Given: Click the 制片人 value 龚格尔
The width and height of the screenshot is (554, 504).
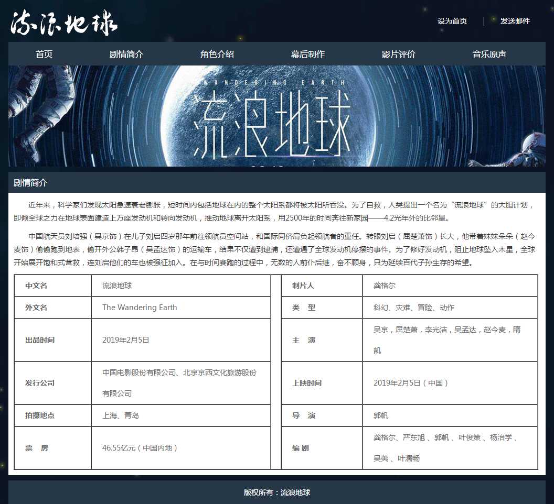Looking at the screenshot, I should tap(384, 286).
